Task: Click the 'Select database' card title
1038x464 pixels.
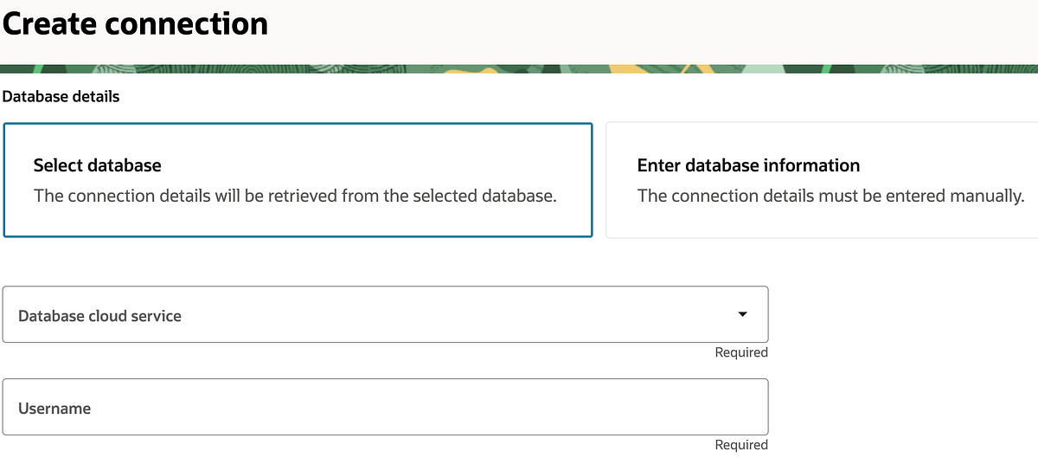Action: [97, 164]
